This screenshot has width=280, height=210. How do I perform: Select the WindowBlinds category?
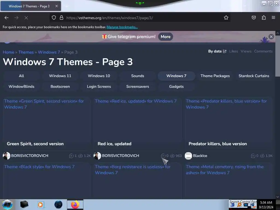coord(21,87)
